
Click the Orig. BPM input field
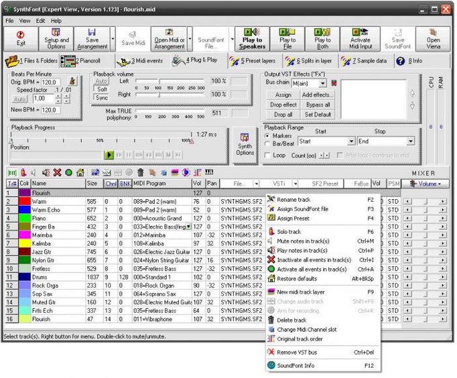[50, 83]
